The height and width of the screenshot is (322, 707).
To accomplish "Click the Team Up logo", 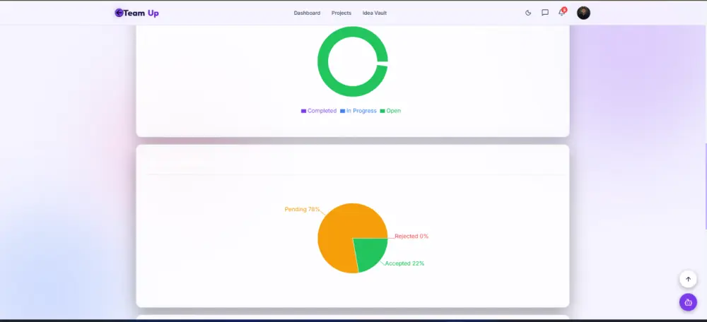I will (x=136, y=13).
